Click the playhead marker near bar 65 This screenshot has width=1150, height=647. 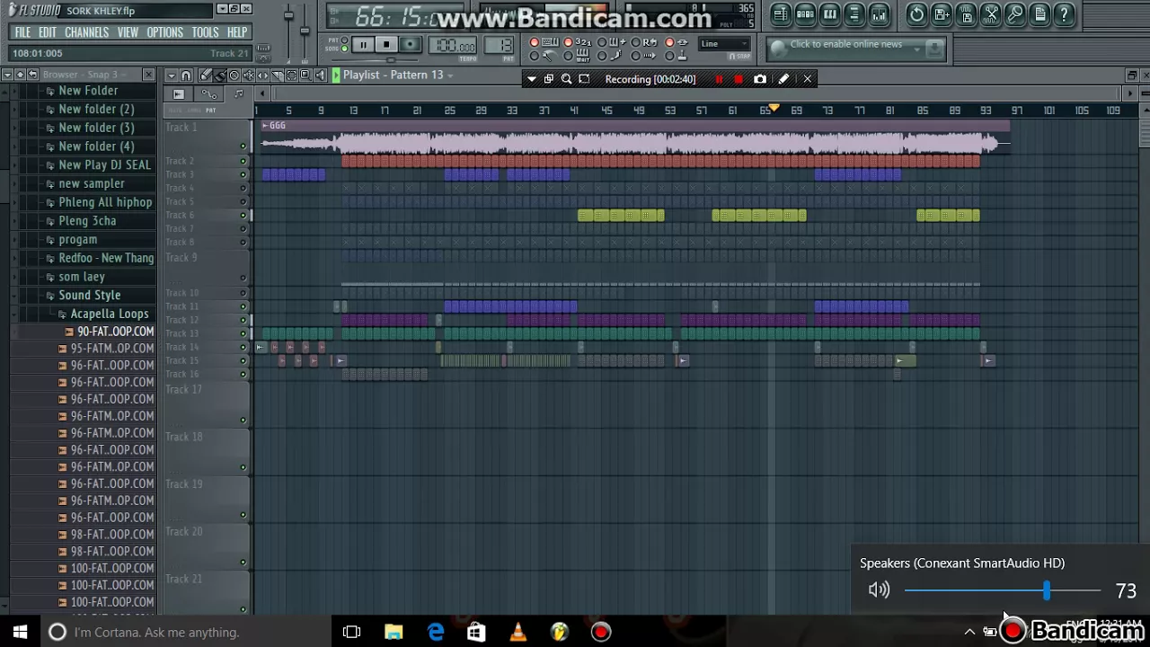click(773, 108)
